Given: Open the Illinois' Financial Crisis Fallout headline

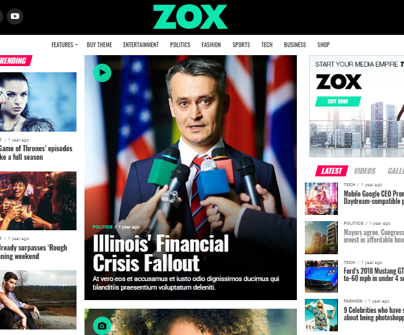Looking at the screenshot, I should (x=161, y=253).
